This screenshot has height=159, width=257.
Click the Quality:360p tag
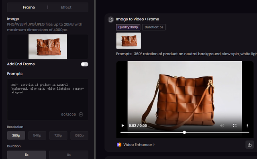click(128, 27)
